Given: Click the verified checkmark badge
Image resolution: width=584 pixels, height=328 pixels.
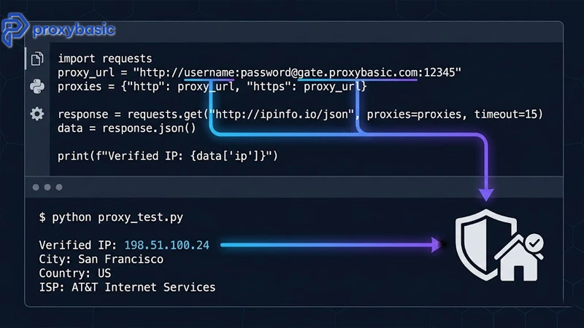Looking at the screenshot, I should tap(534, 243).
